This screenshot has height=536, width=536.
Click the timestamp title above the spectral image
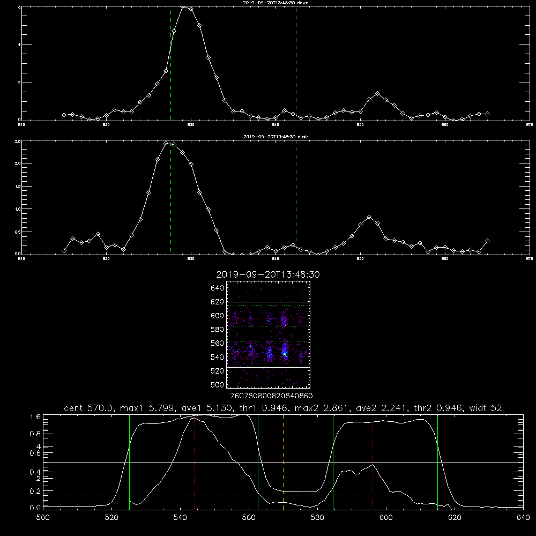point(268,274)
